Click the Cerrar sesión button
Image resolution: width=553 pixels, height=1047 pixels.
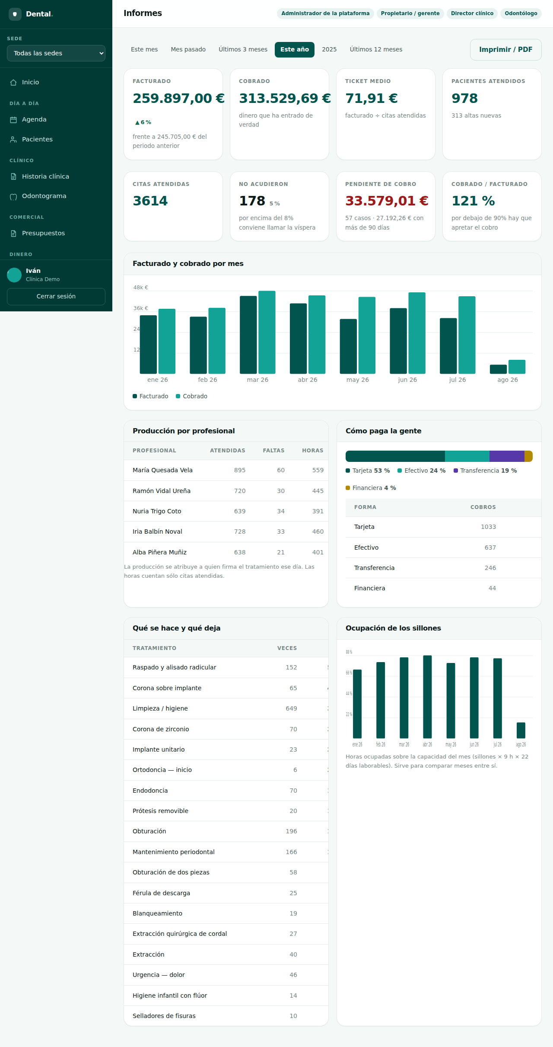click(x=56, y=297)
